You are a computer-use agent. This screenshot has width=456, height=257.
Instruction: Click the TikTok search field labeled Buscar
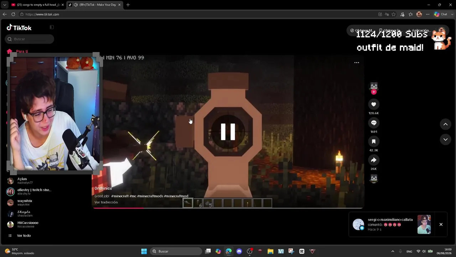coord(30,39)
